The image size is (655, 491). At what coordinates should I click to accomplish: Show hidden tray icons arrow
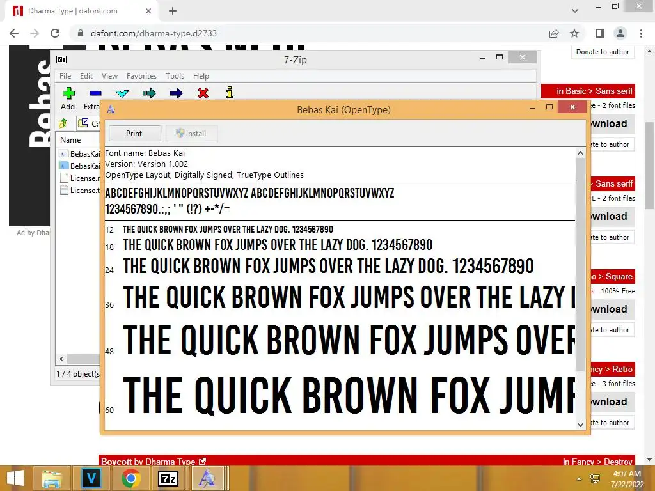click(x=579, y=478)
